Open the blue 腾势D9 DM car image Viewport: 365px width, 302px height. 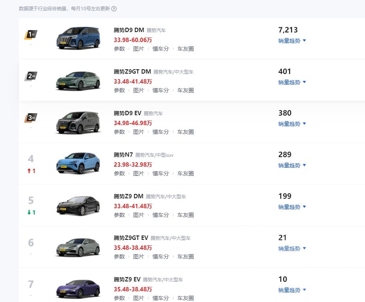[78, 38]
